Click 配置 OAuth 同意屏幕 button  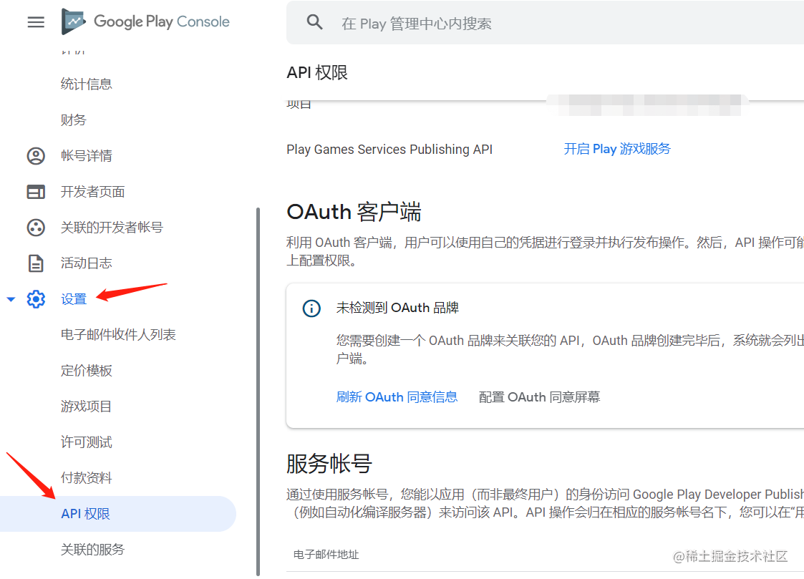539,397
